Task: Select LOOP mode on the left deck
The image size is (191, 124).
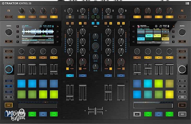Action: (9, 86)
